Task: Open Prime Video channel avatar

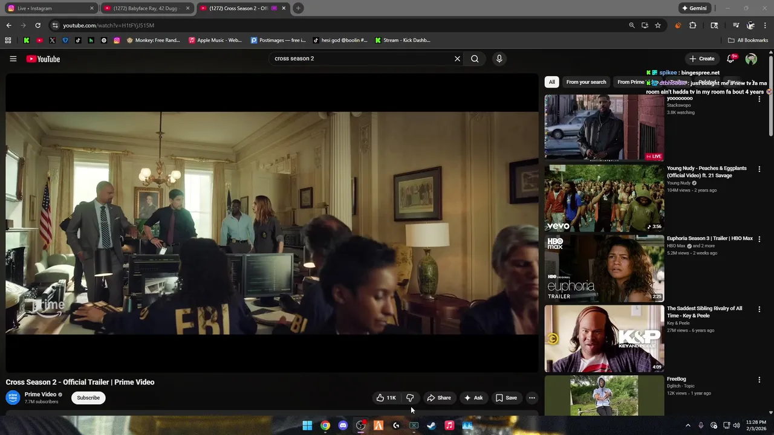Action: pos(13,398)
